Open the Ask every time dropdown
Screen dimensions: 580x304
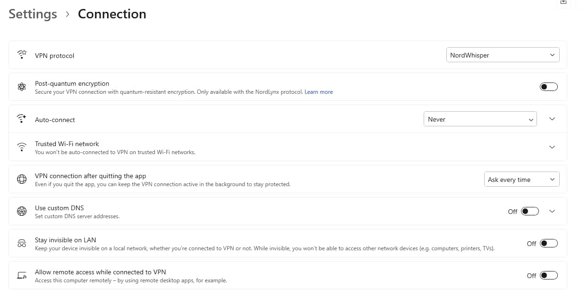[522, 179]
